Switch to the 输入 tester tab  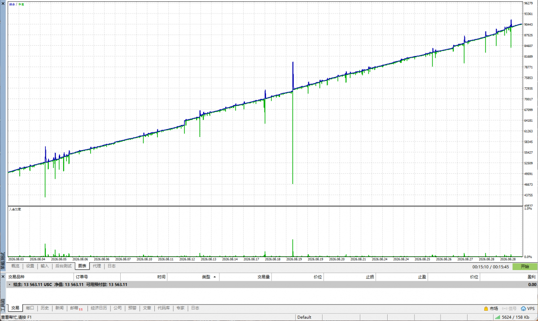click(44, 266)
